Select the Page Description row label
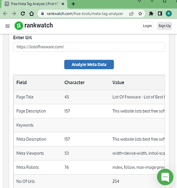 click(x=31, y=111)
